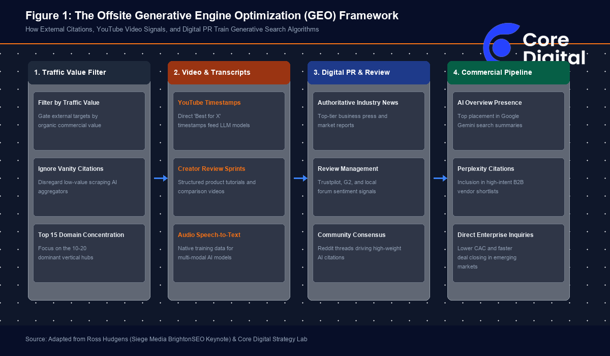Screen dimensions: 610x356
Task: Click text 'Inclusion in high-intent B2B vendor shortlists'
Action: click(491, 187)
